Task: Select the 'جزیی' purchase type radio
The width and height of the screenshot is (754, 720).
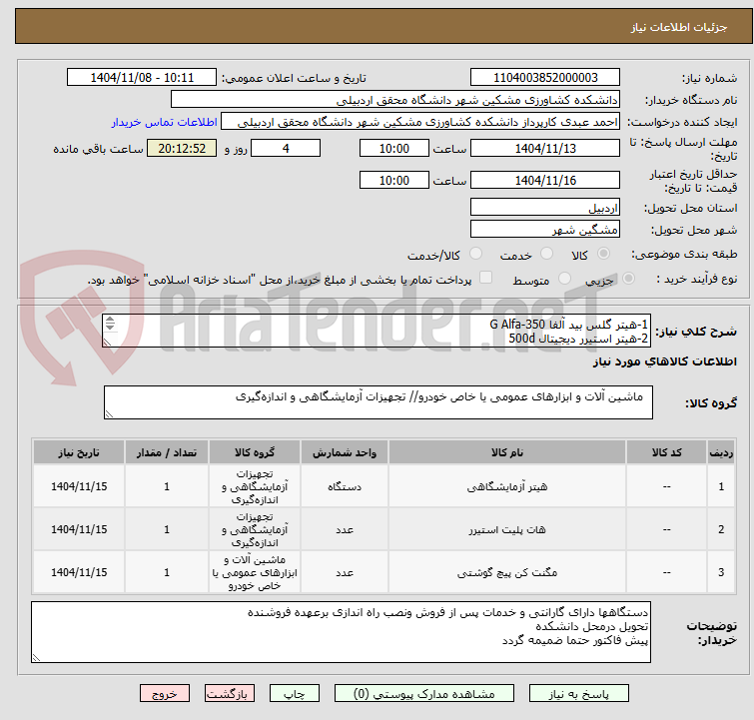Action: click(628, 278)
